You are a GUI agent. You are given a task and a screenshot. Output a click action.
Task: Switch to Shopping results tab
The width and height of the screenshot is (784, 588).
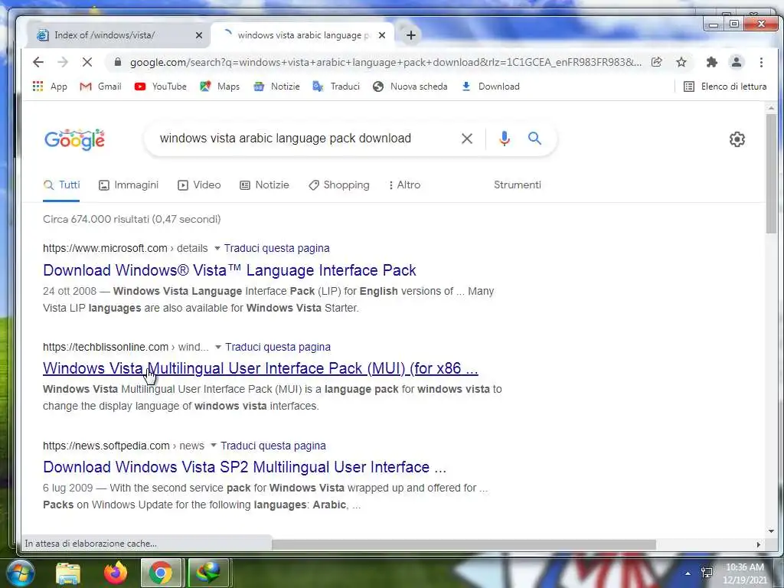(x=339, y=185)
